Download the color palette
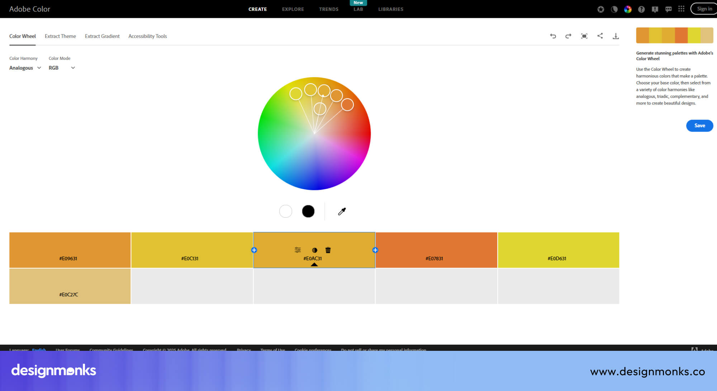Screen dimensions: 717x391 (x=616, y=36)
